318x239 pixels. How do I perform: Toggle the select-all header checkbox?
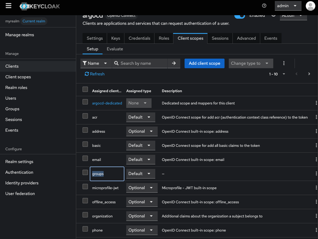click(x=85, y=89)
